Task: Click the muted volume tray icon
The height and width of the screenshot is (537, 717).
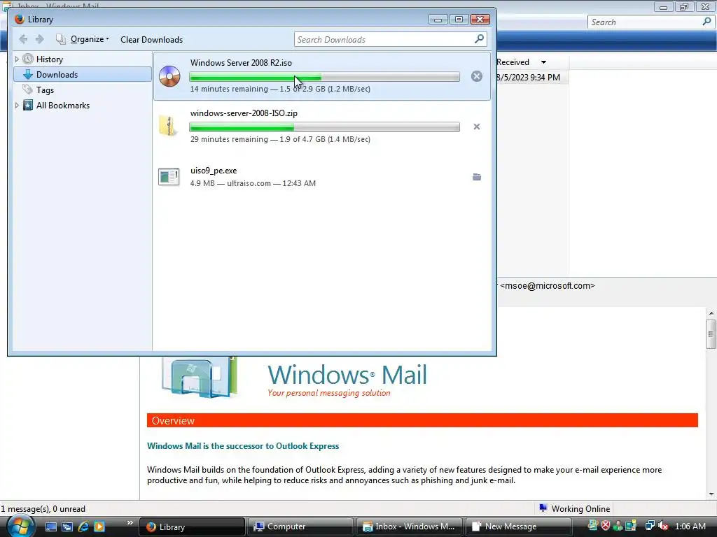Action: [x=663, y=526]
